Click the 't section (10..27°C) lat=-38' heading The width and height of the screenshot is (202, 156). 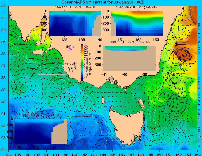pos(75,7)
